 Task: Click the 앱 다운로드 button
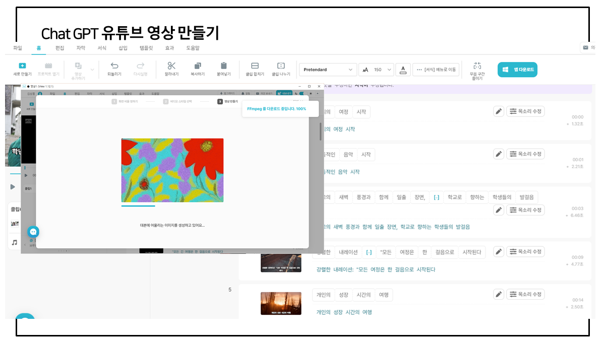(517, 70)
